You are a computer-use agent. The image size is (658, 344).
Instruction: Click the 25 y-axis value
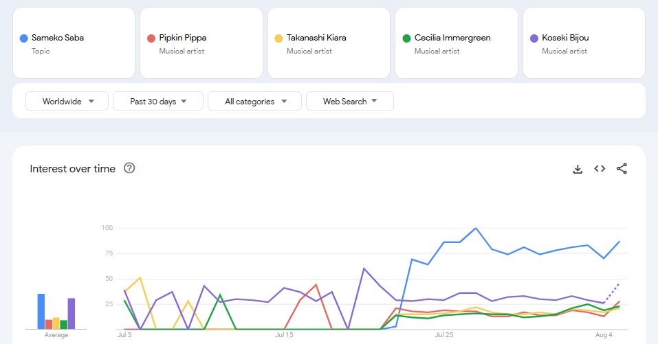pyautogui.click(x=109, y=303)
